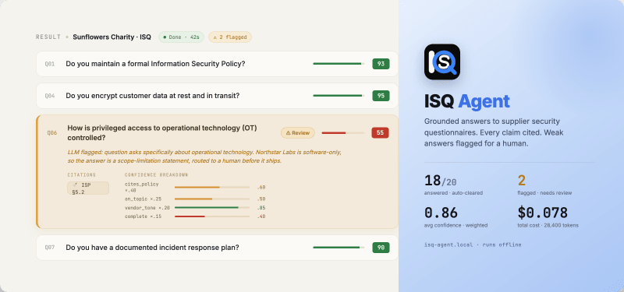Click the .85 vendor_tone value
This screenshot has height=292, width=624.
pos(261,208)
